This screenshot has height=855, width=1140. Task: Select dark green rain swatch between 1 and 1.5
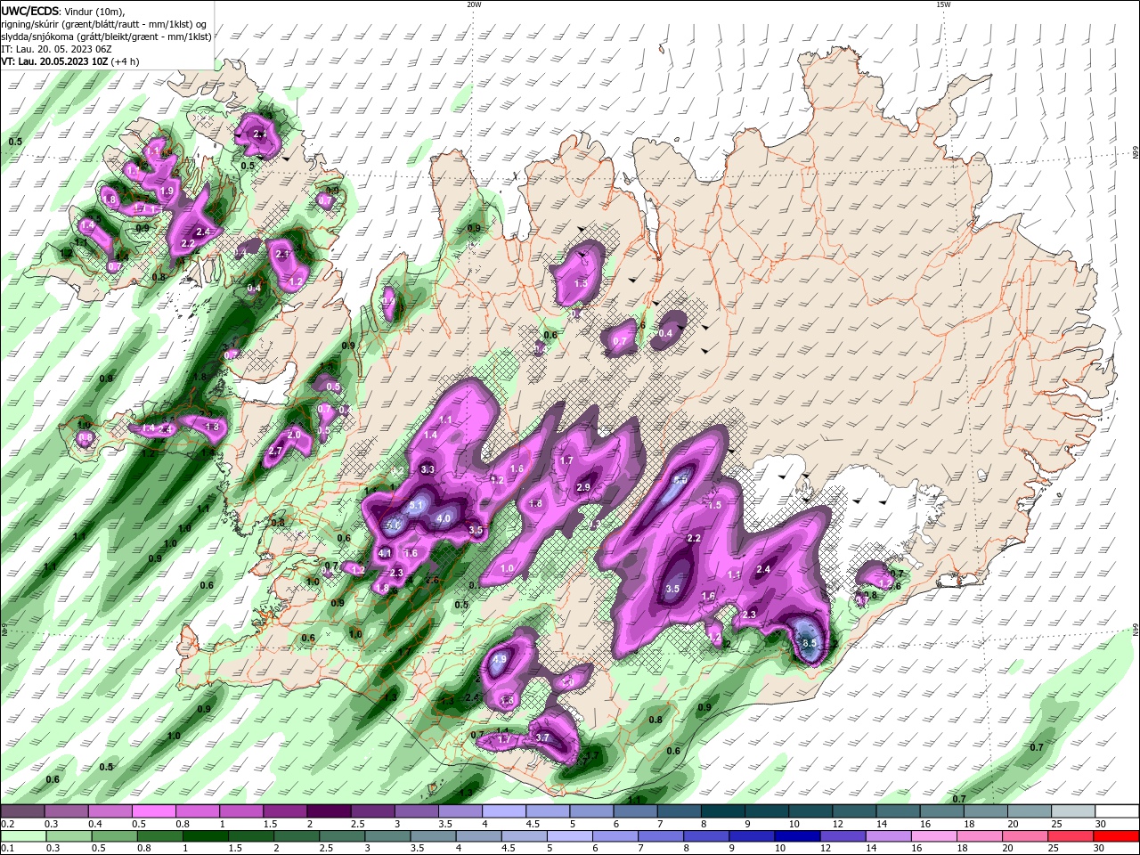click(207, 836)
